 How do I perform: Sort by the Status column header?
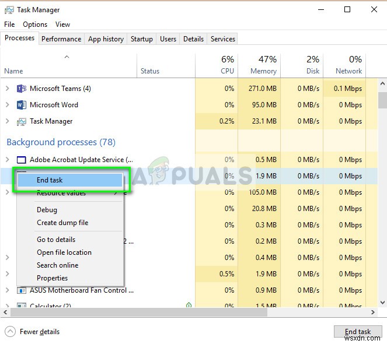(166, 65)
